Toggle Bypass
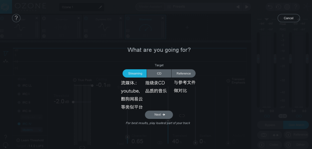Image resolution: width=312 pixels, height=149 pixels. point(270,125)
